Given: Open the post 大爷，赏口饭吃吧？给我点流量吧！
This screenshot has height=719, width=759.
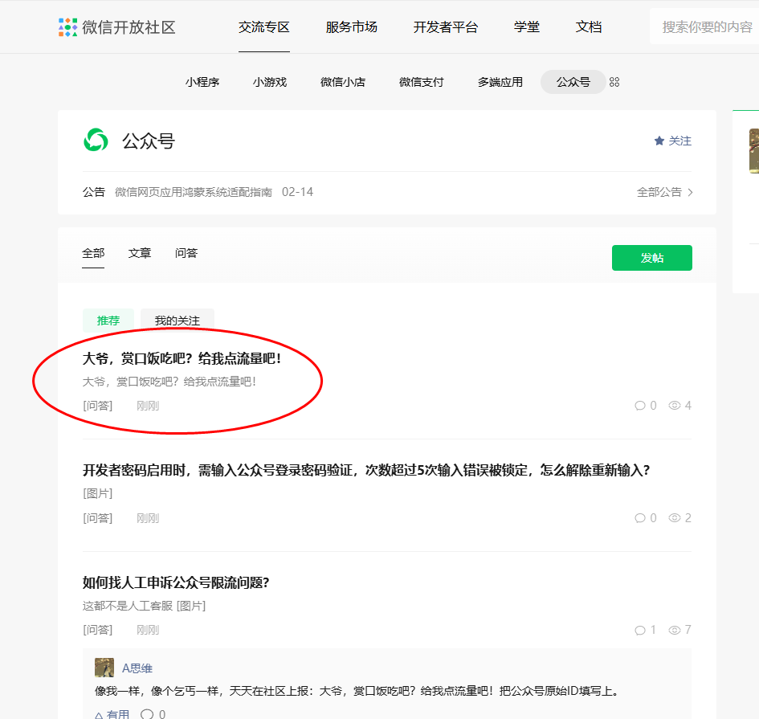Looking at the screenshot, I should [182, 358].
